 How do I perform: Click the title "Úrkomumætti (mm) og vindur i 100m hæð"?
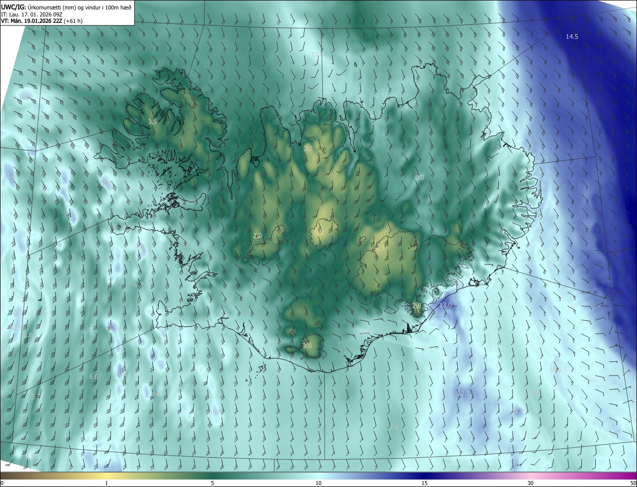(x=79, y=6)
